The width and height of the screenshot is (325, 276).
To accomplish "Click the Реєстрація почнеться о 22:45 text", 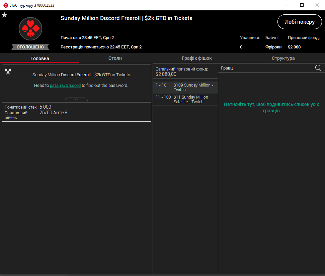I will pos(101,47).
